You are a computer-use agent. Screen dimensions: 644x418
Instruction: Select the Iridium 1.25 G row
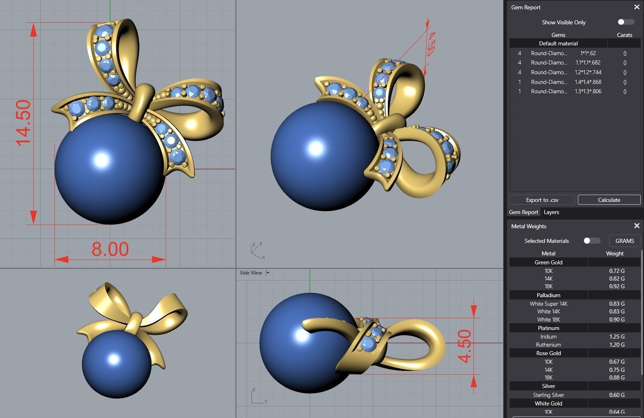coord(575,337)
